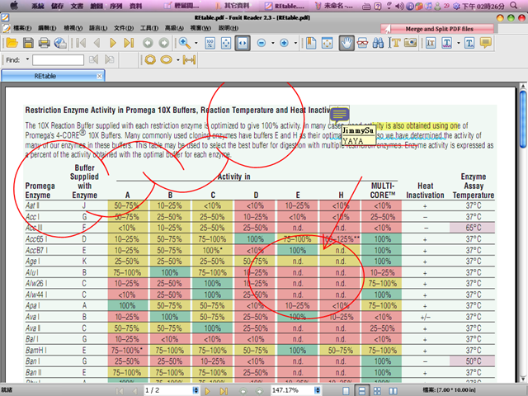Close the REtable tab with its X

[x=99, y=76]
